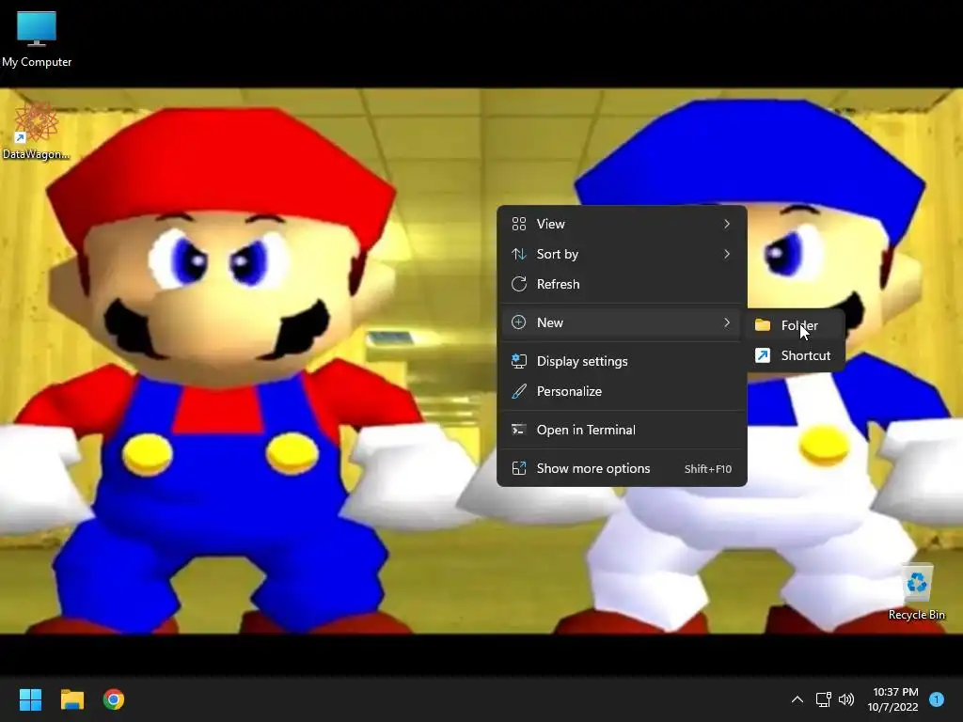This screenshot has width=963, height=722.
Task: Select the DataWagon desktop shortcut
Action: coord(37,131)
